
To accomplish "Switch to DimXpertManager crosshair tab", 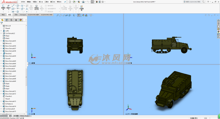I will pyautogui.click(x=16, y=20).
